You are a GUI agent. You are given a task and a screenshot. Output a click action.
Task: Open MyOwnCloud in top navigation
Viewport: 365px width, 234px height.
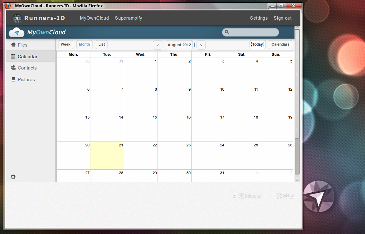(94, 18)
